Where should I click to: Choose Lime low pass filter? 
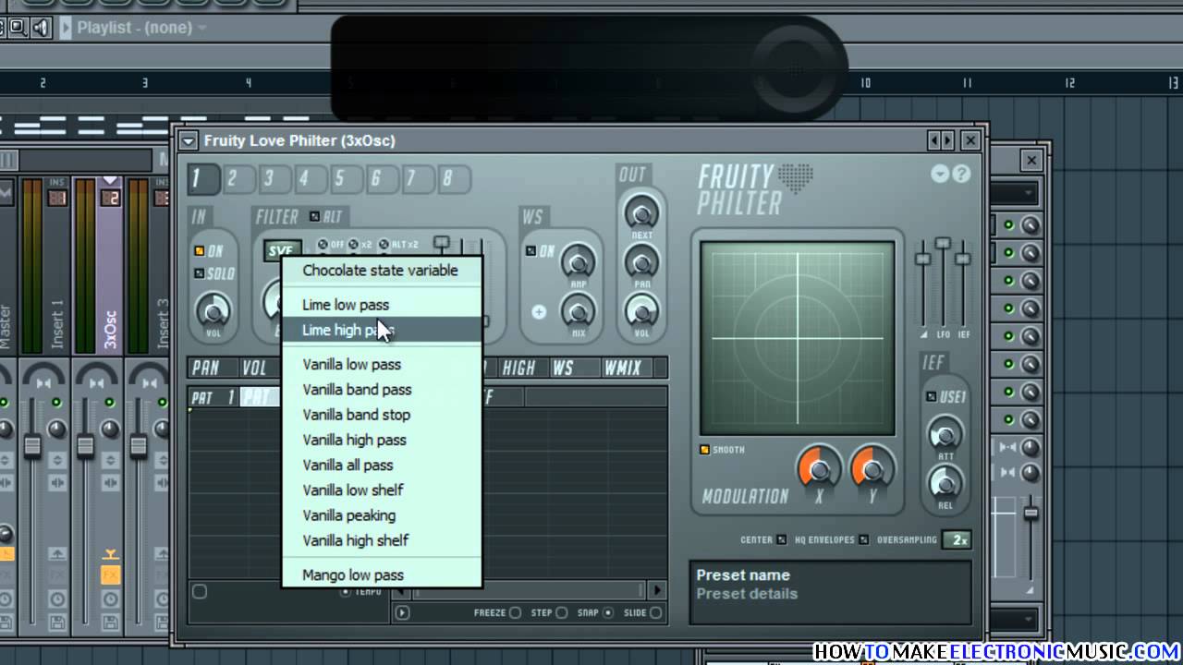click(382, 305)
